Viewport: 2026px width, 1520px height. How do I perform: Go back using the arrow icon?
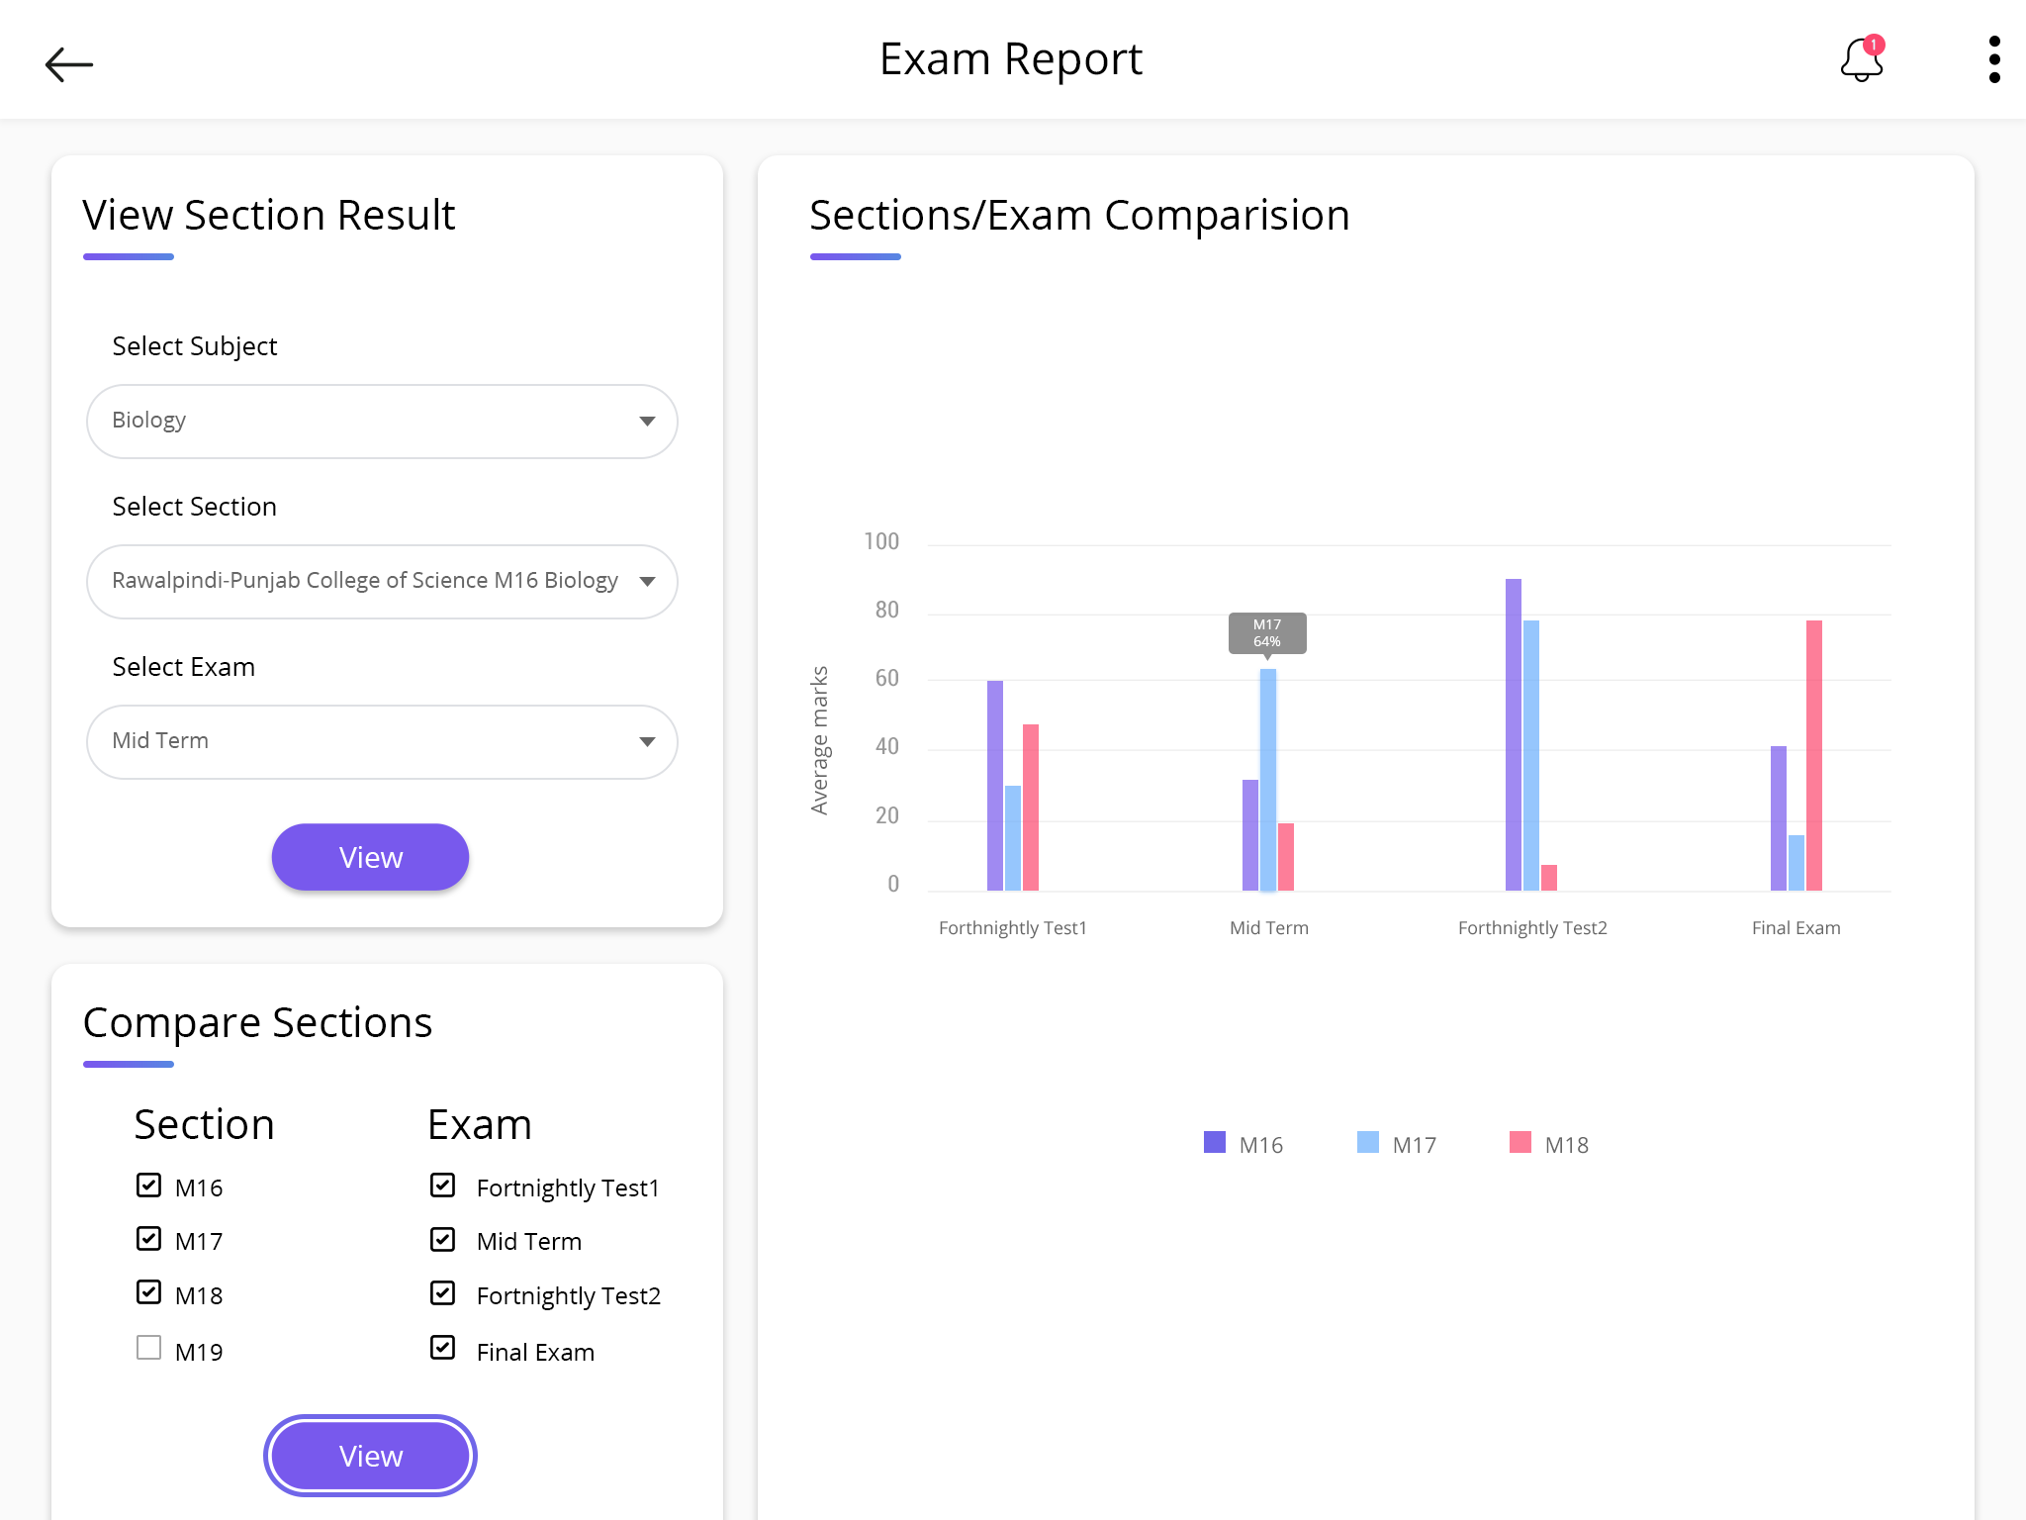coord(69,64)
